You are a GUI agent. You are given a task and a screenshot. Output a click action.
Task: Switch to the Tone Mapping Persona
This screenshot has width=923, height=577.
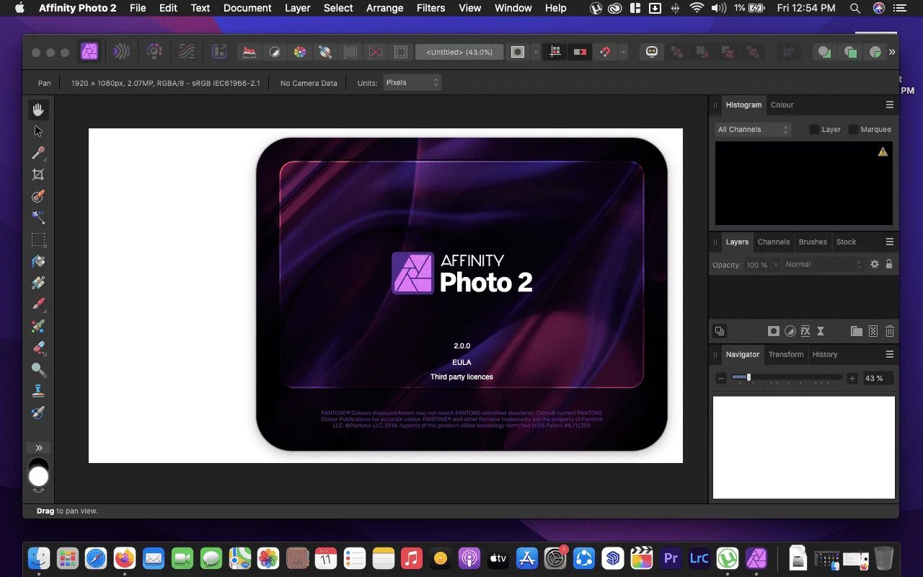tap(186, 52)
